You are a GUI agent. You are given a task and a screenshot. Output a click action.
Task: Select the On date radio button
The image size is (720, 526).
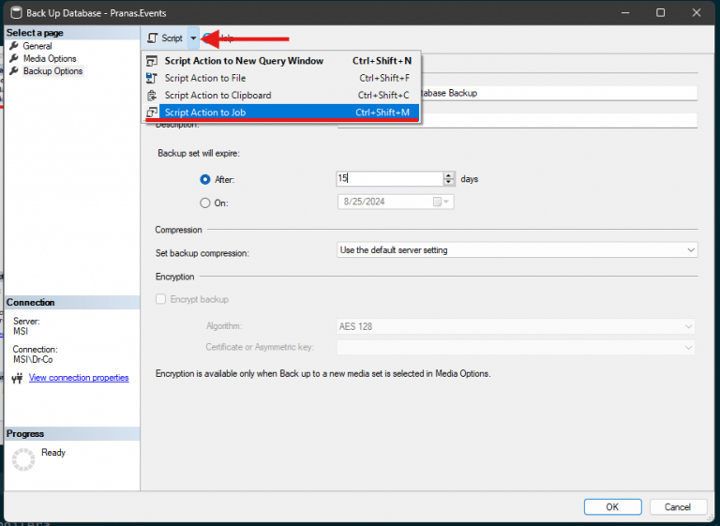[205, 203]
